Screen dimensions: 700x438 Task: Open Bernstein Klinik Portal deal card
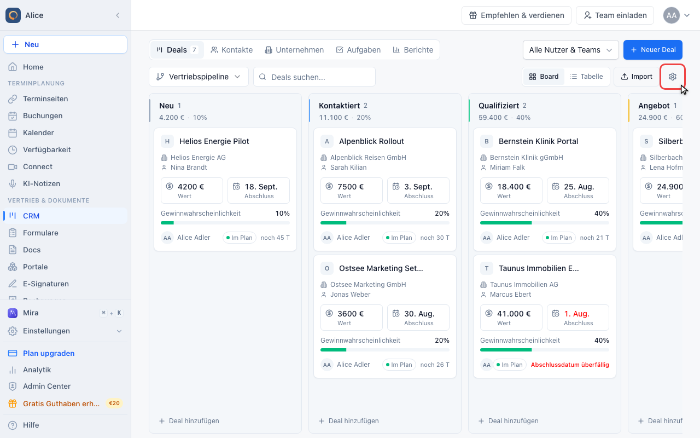pos(545,189)
